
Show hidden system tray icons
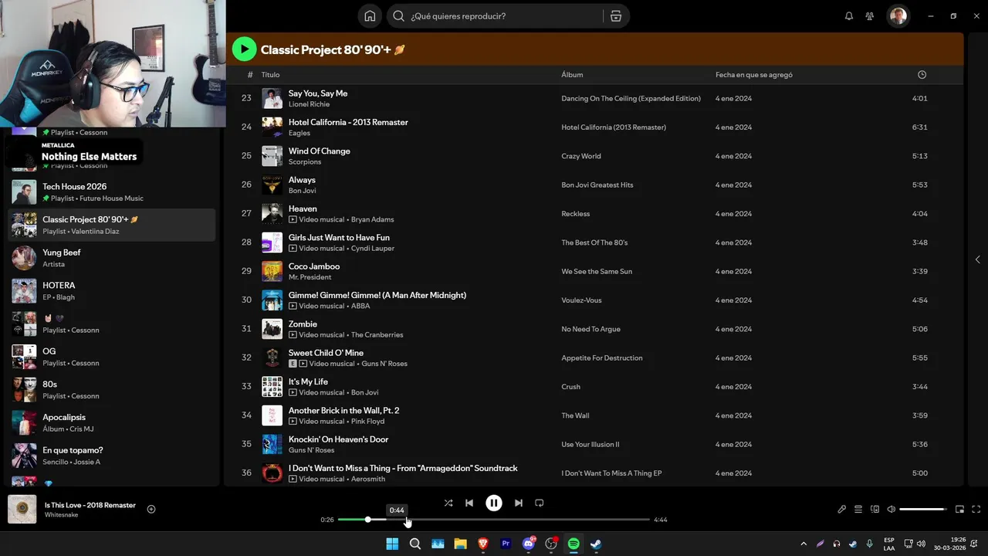click(804, 544)
